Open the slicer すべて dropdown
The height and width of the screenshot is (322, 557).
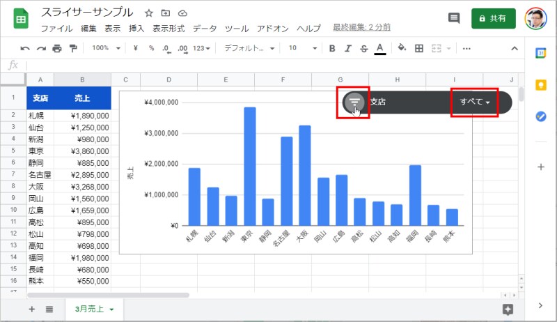(x=475, y=102)
